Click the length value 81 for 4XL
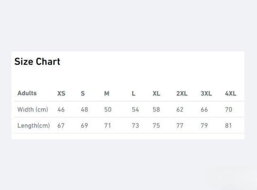 pyautogui.click(x=228, y=126)
